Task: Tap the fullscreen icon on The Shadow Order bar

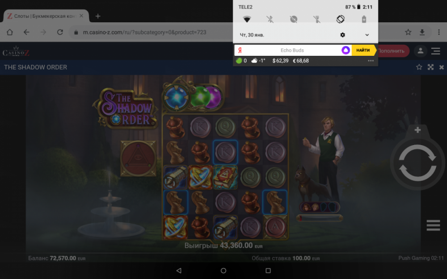Action: [x=430, y=67]
